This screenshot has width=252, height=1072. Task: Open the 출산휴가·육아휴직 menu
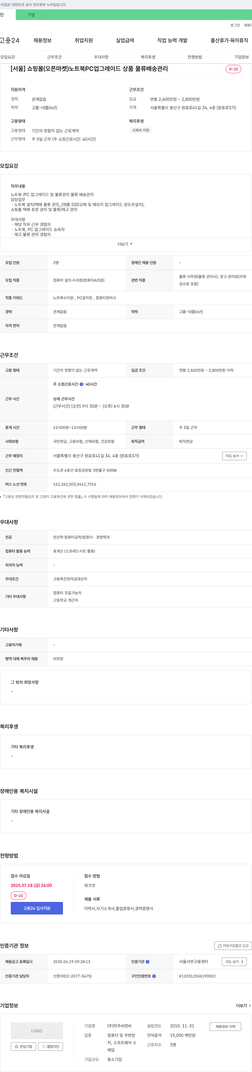coord(229,40)
